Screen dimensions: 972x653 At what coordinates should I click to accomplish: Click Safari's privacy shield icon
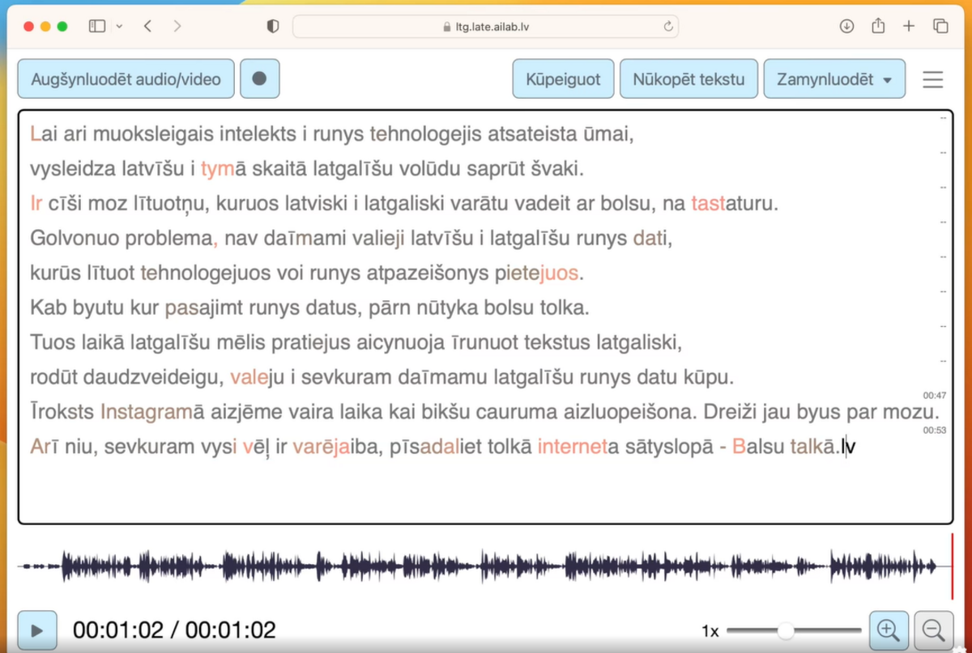(x=273, y=26)
